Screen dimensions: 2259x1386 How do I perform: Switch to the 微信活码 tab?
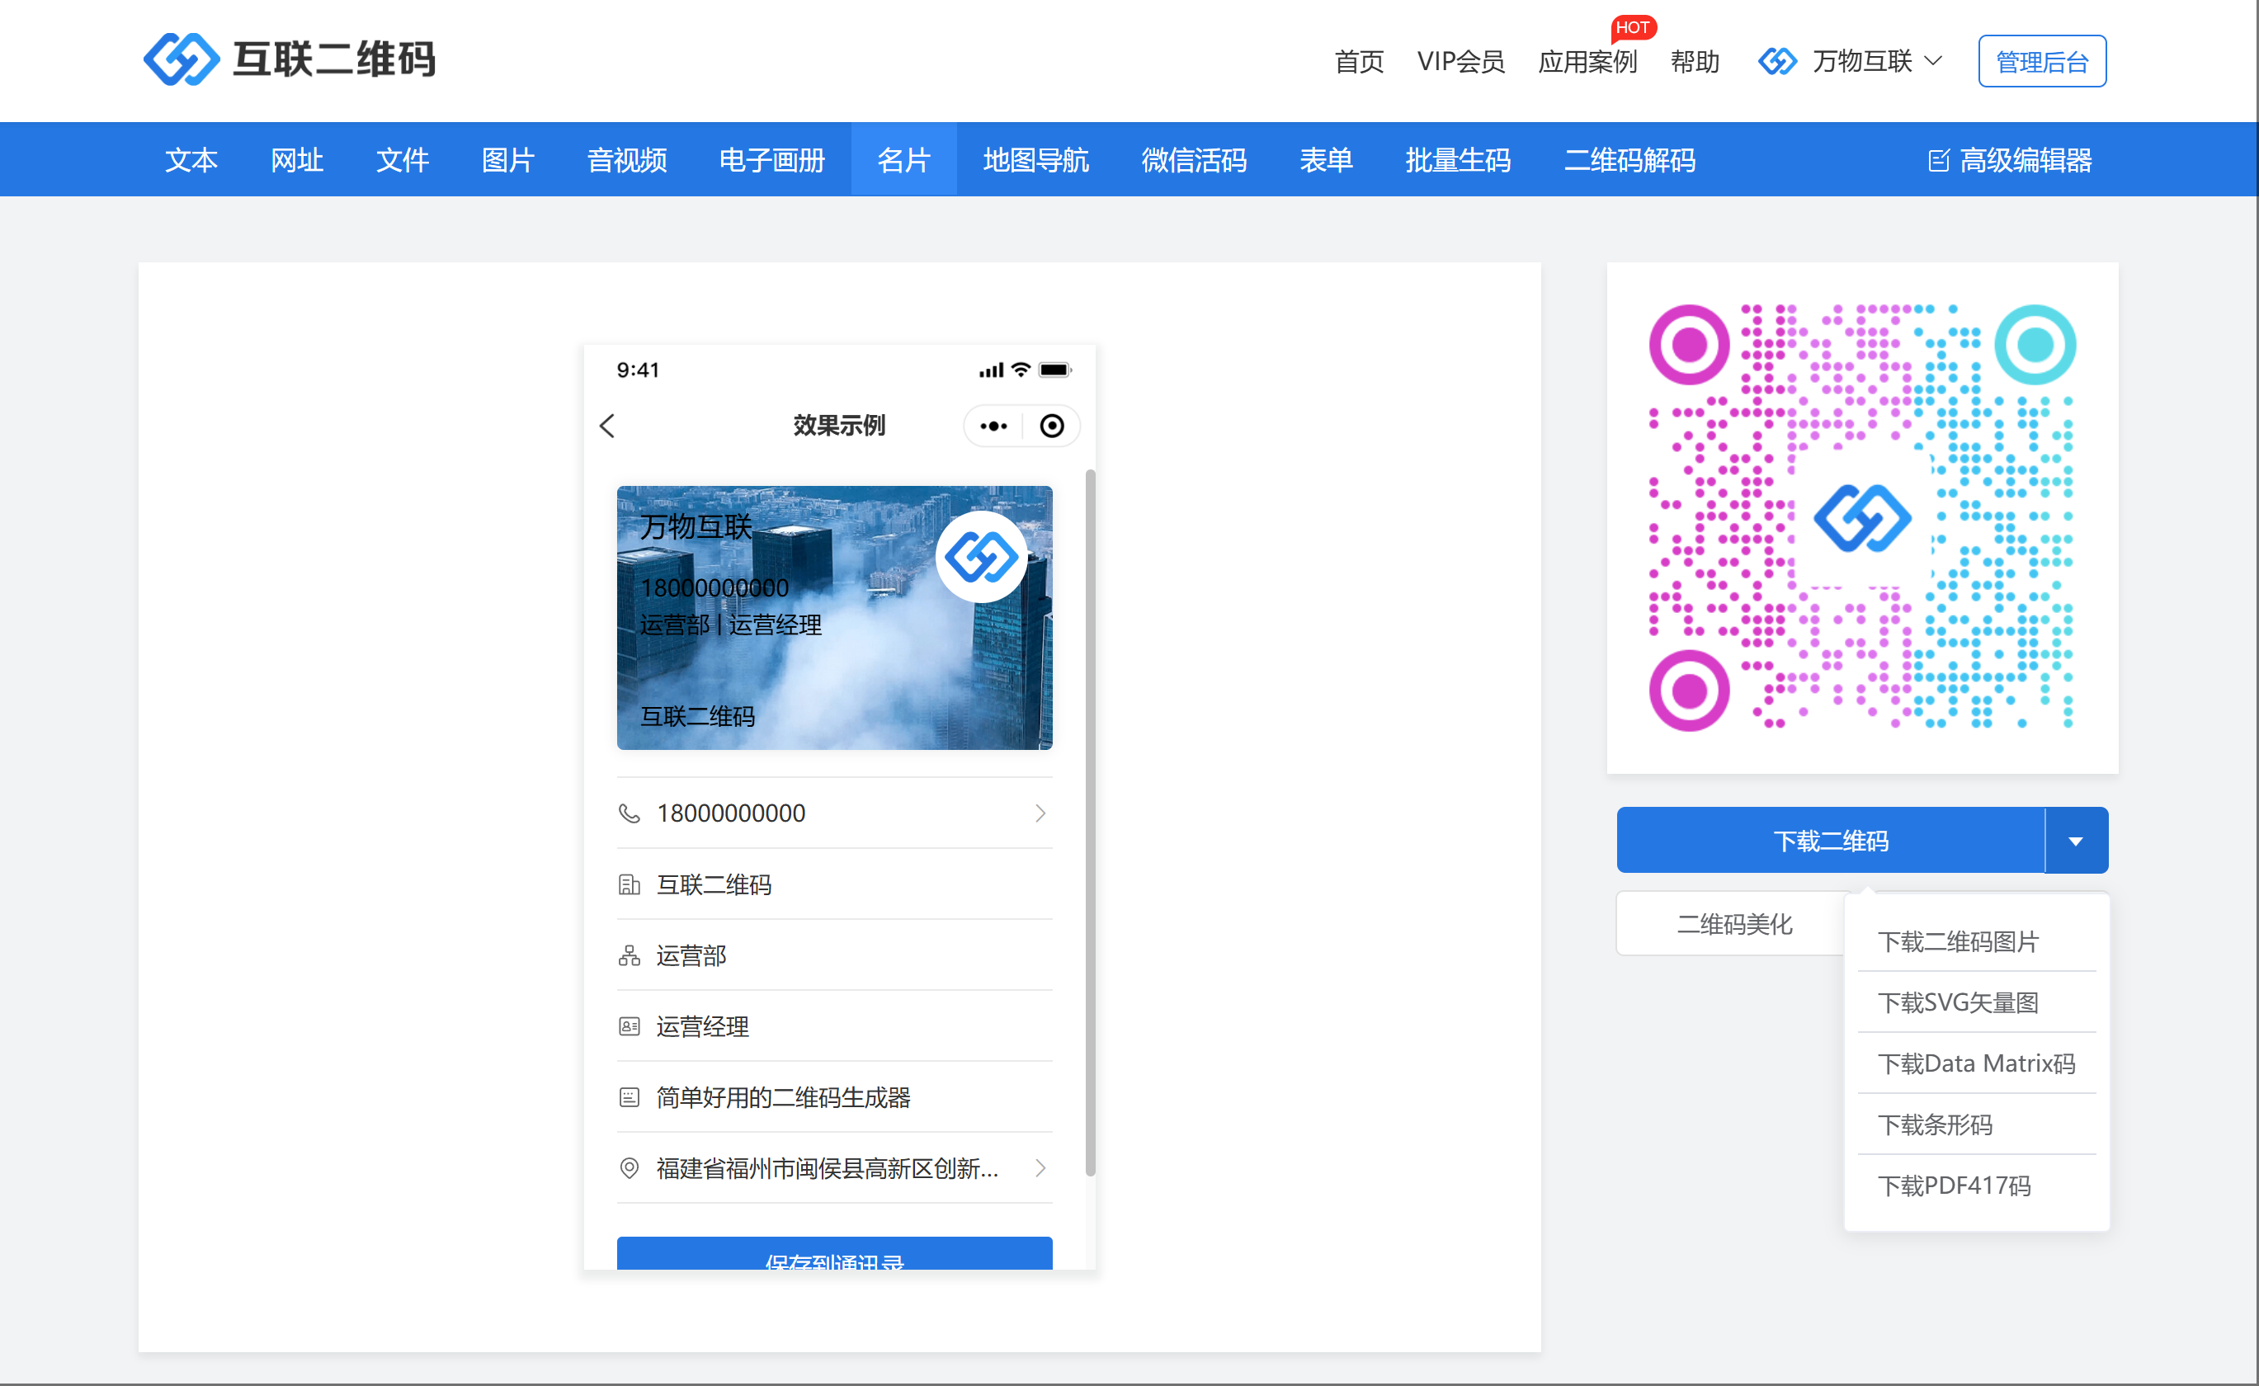(1194, 159)
